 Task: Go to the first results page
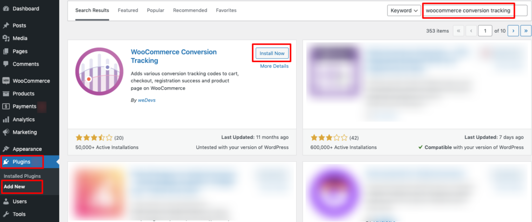(x=458, y=31)
